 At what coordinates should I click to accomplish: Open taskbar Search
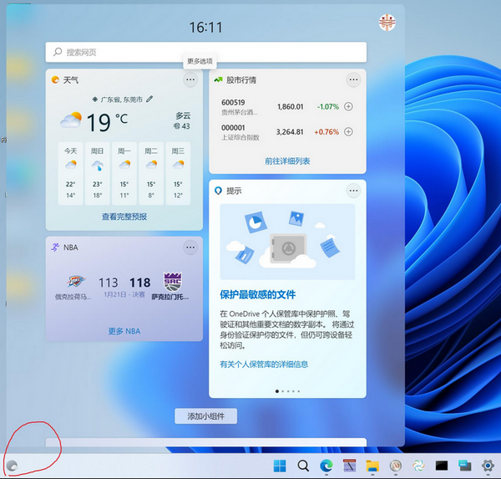point(303,466)
